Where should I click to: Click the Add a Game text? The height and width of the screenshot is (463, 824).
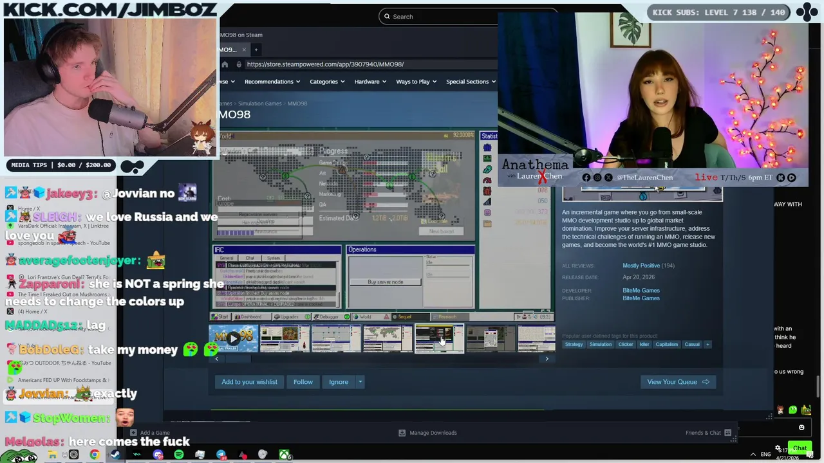[x=155, y=433]
